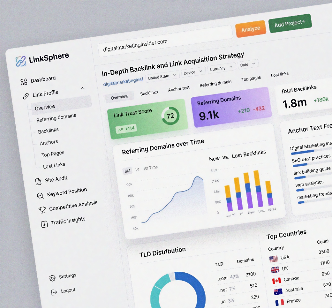Screen dimensions: 332x308
Task: Click the Jan 10 bar in backlinks chart
Action: pyautogui.click(x=229, y=198)
